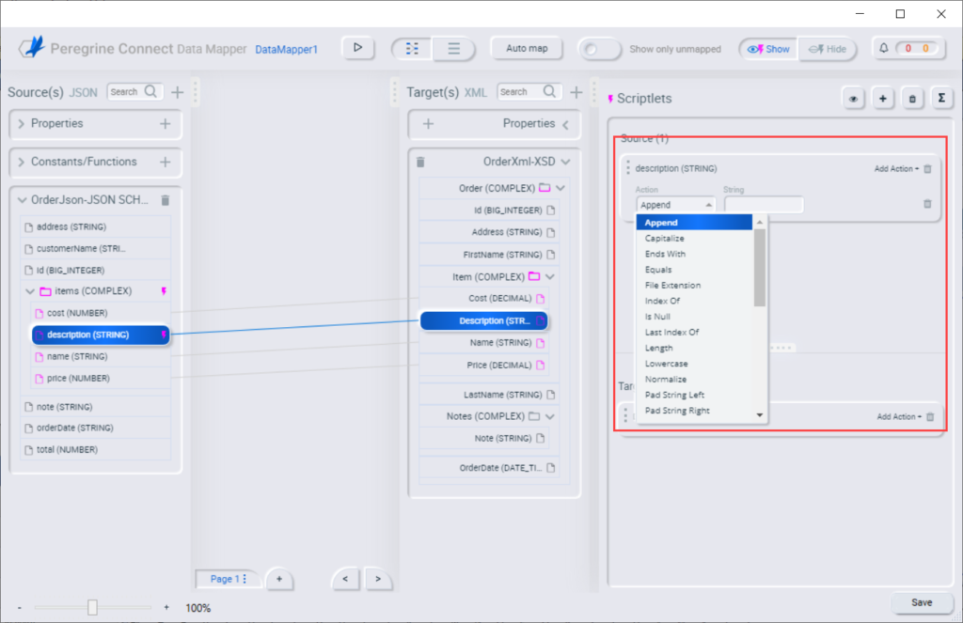Collapse the items (COMPLEX) node

click(31, 291)
